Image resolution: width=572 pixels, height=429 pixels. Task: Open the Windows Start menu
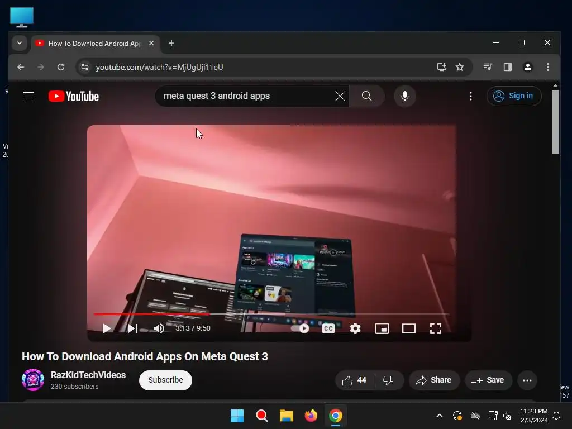pyautogui.click(x=237, y=416)
